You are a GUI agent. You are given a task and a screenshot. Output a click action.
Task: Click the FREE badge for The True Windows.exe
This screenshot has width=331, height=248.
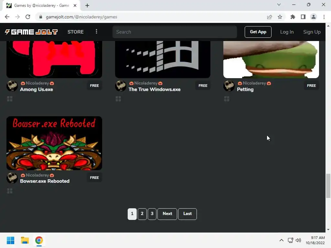click(203, 86)
